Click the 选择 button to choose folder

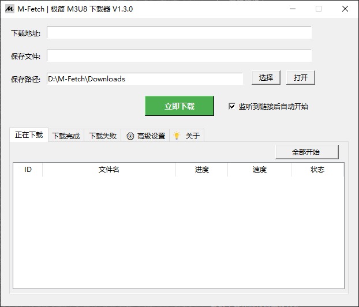click(x=266, y=77)
